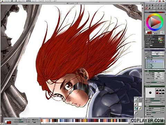The height and width of the screenshot is (125, 166).
Task: Click the red main color swatch in color panel
Action: [x=149, y=33]
